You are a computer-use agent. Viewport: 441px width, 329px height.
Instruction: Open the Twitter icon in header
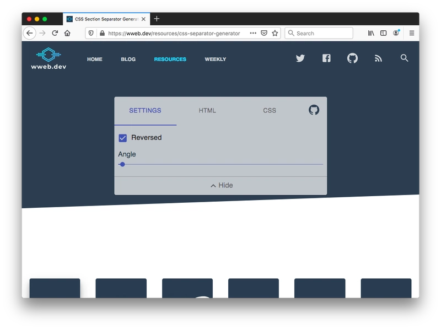pyautogui.click(x=300, y=58)
